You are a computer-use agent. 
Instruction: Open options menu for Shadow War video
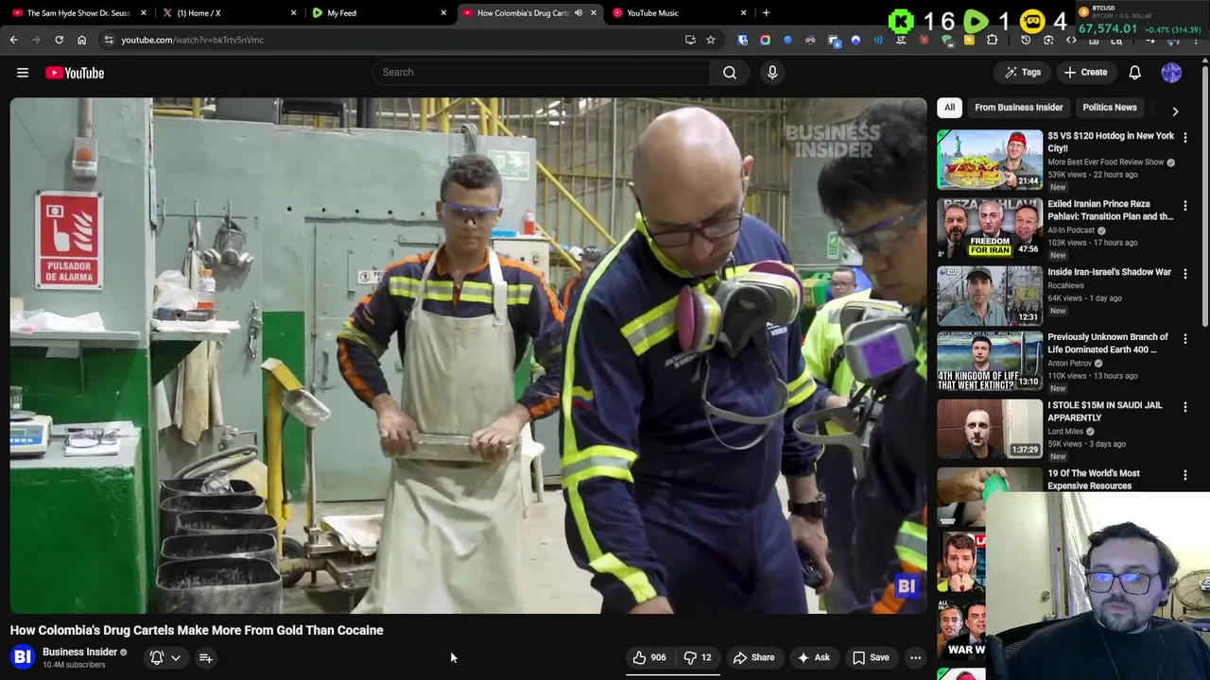coord(1184,274)
